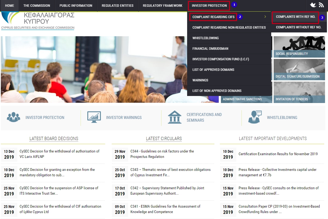Switch to the Home tab
This screenshot has width=328, height=219.
coord(9,5)
